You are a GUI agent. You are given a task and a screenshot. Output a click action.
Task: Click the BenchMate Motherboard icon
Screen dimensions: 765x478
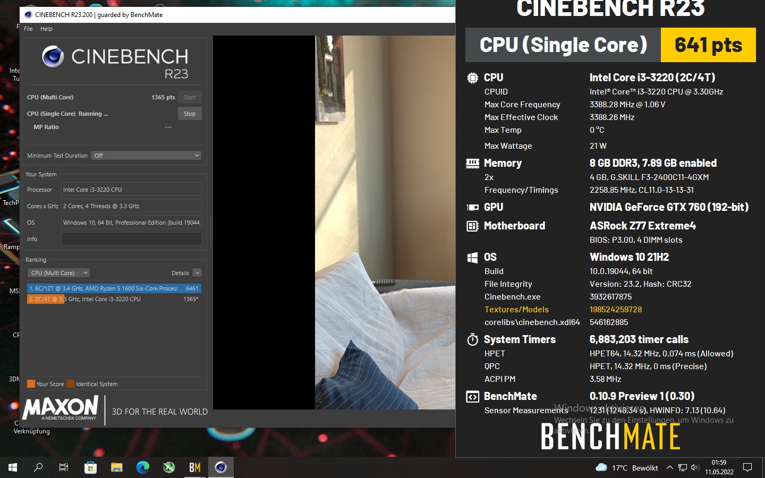pyautogui.click(x=472, y=226)
